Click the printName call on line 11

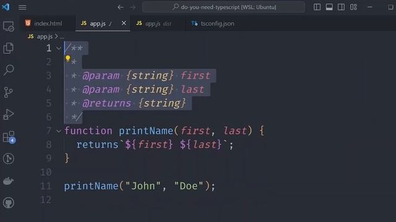coord(91,186)
